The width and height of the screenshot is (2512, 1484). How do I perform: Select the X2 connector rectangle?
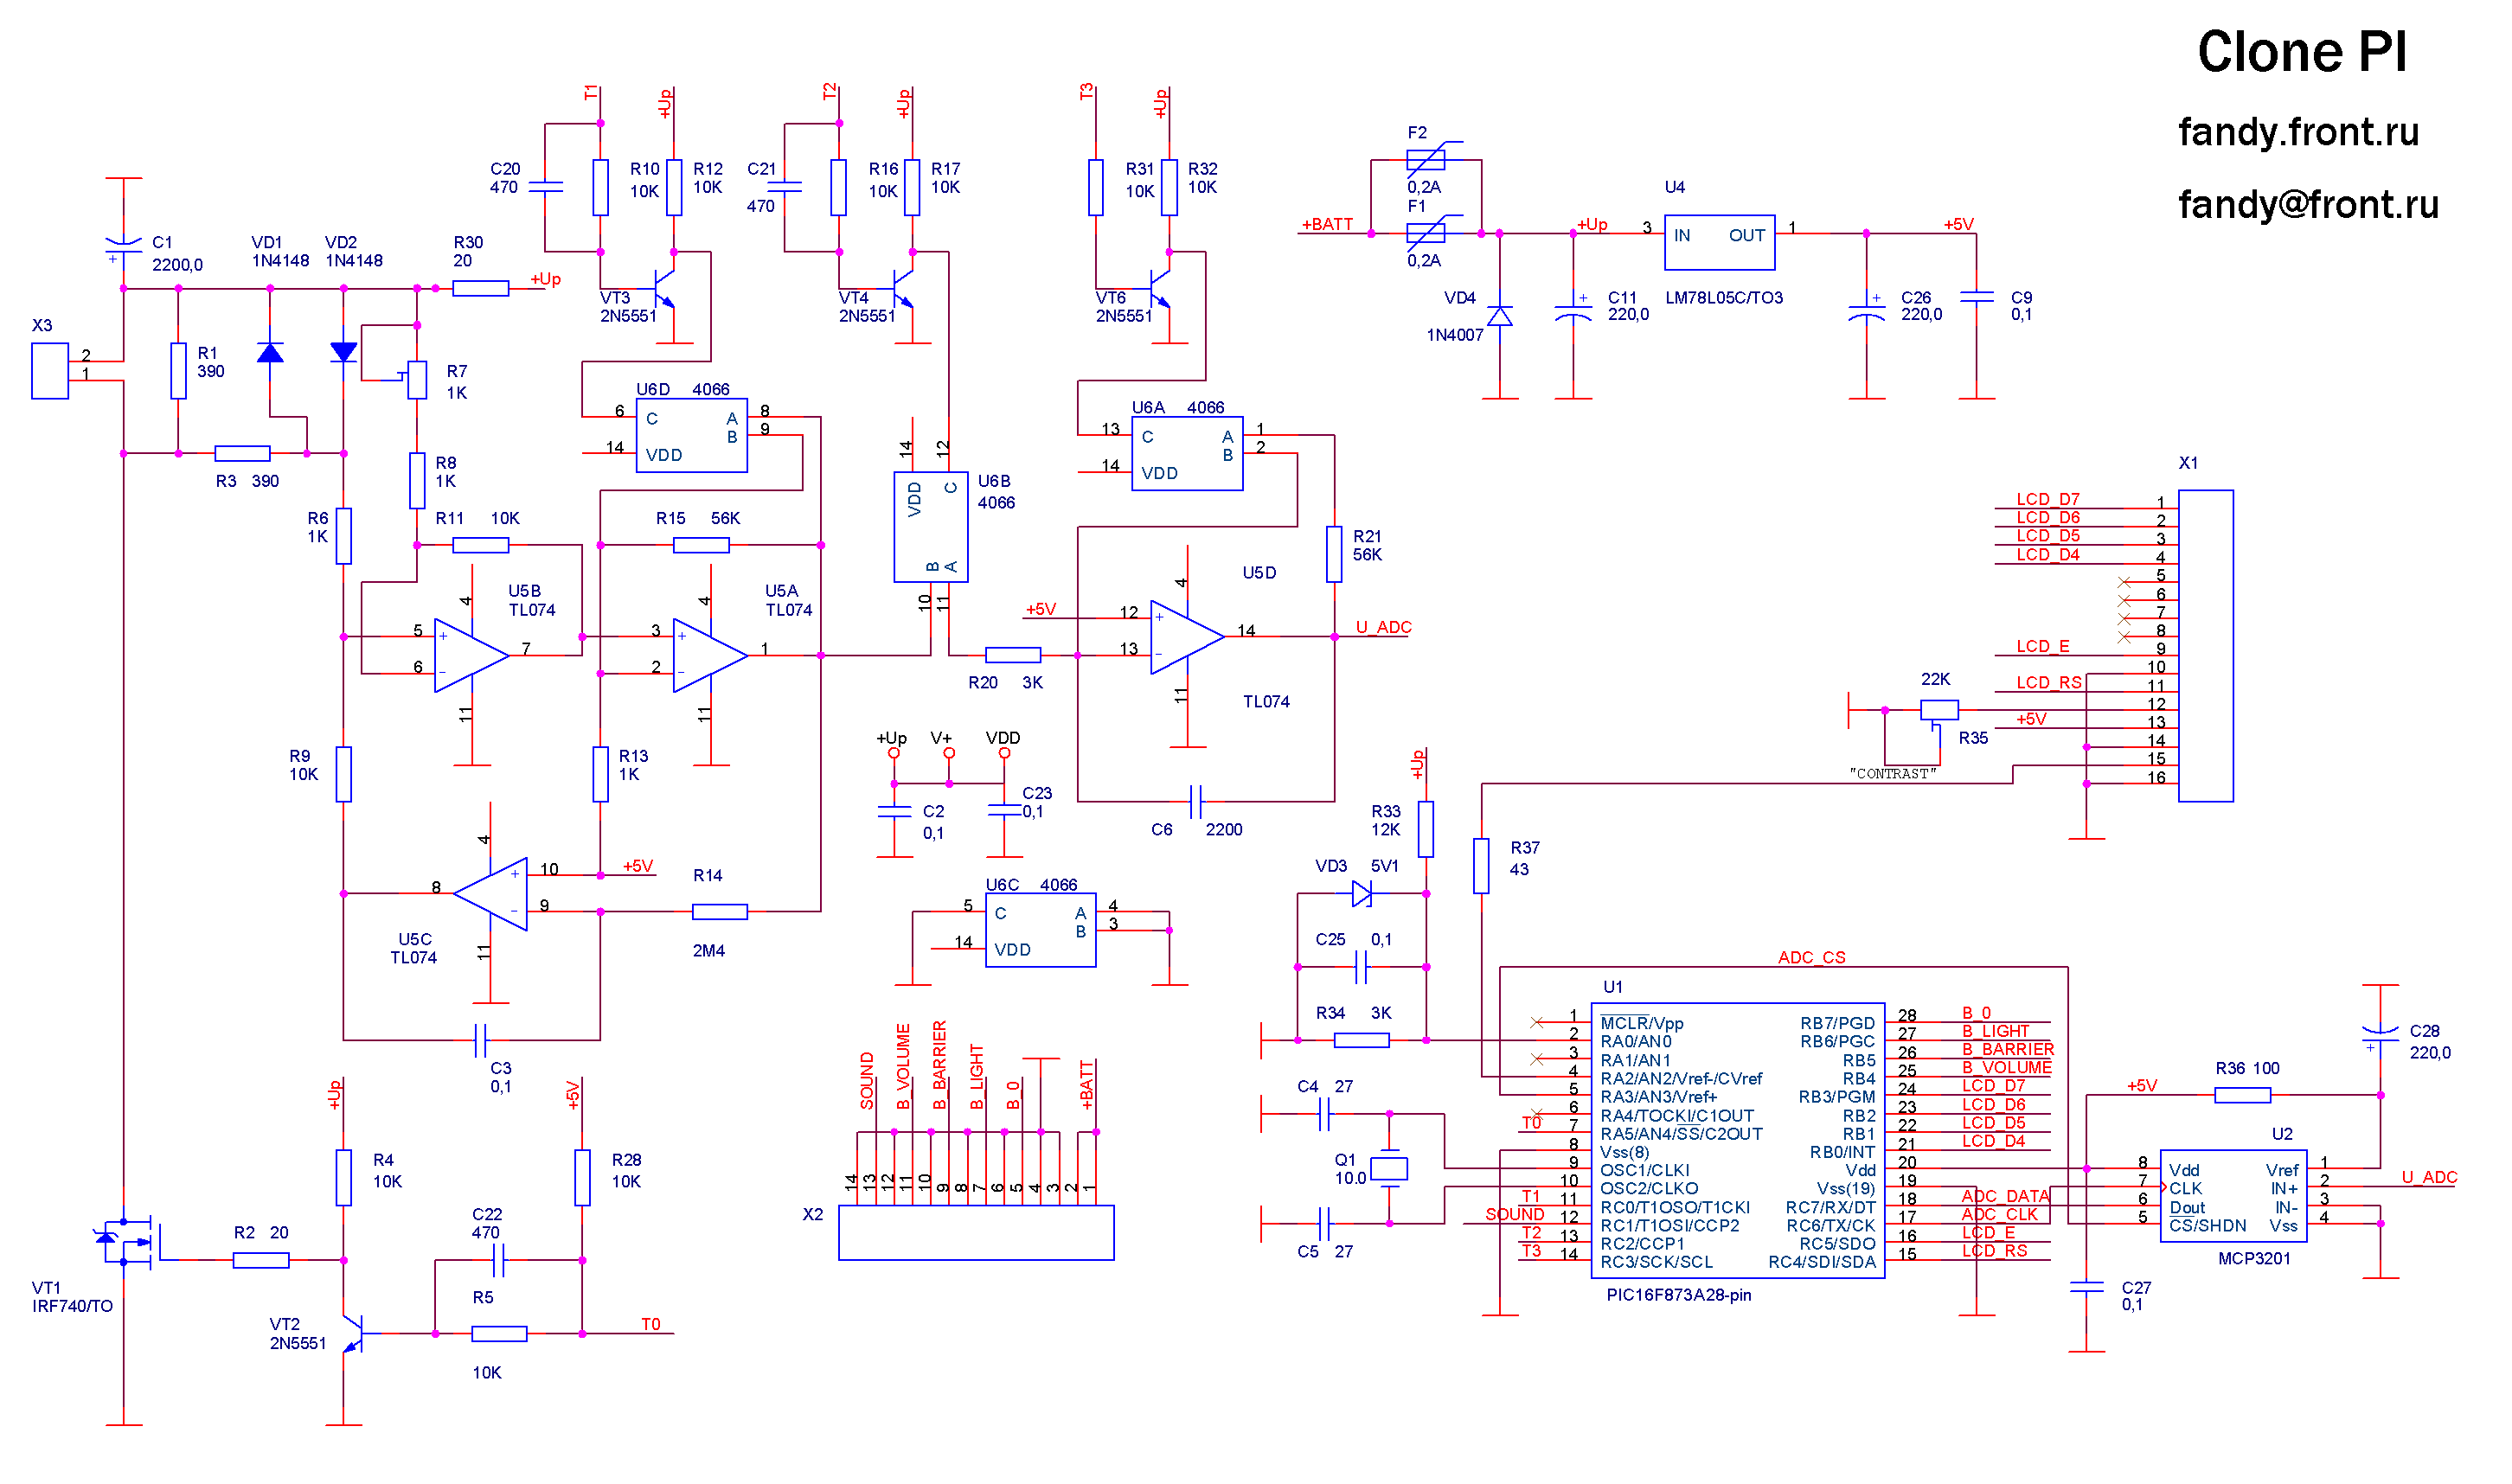(x=975, y=1232)
